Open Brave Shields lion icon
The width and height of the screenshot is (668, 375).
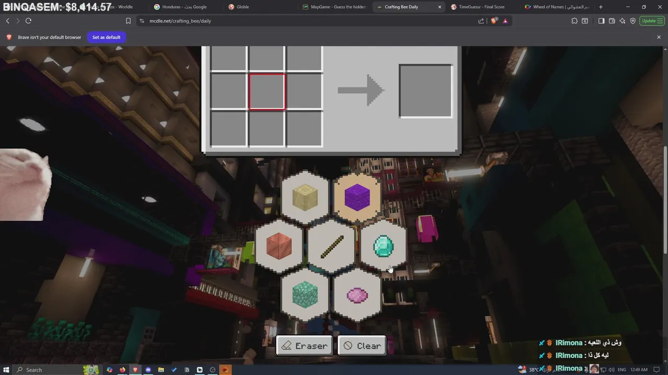click(494, 21)
